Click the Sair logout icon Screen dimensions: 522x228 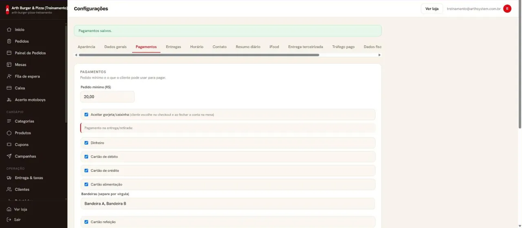[9, 220]
